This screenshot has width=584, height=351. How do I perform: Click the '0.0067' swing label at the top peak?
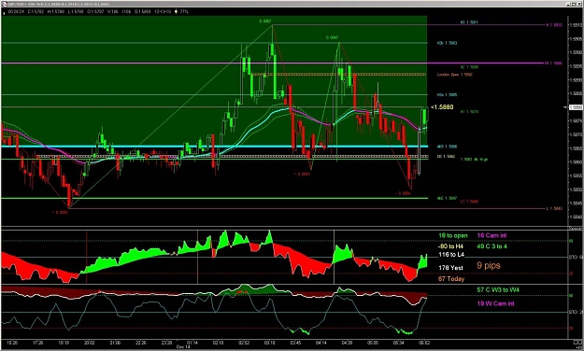click(264, 21)
